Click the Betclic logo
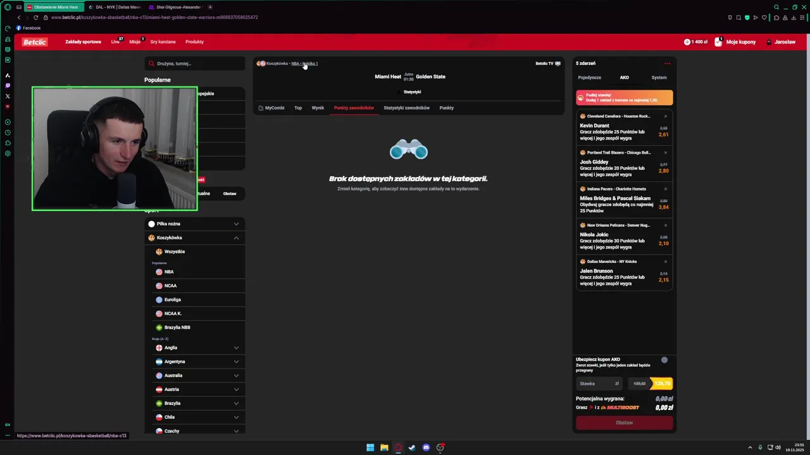 click(35, 42)
